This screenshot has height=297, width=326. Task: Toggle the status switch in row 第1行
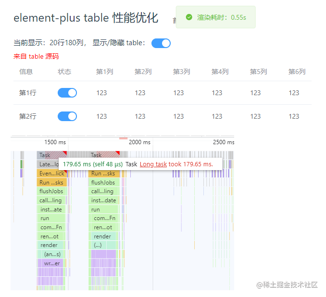point(67,93)
